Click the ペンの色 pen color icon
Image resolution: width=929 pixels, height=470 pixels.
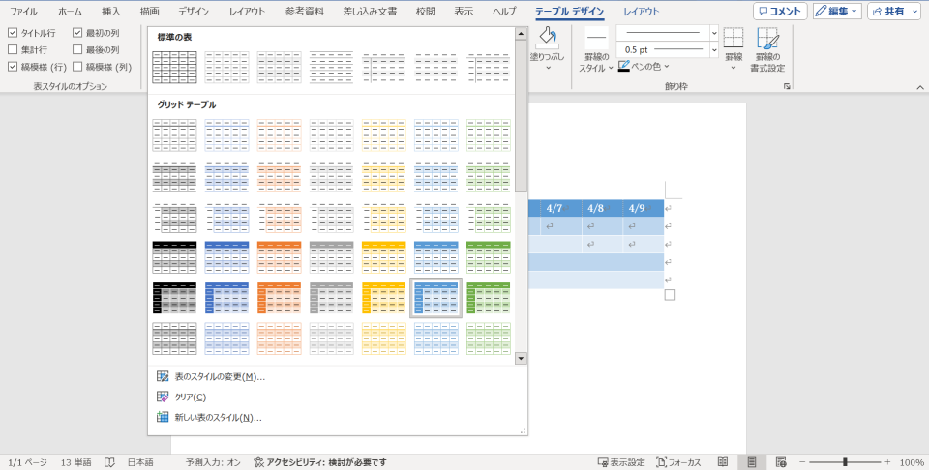(624, 67)
